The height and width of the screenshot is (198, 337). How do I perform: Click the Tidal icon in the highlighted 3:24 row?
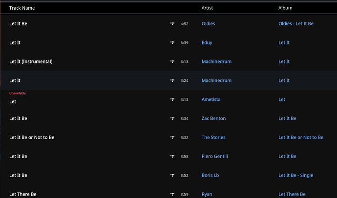point(172,80)
